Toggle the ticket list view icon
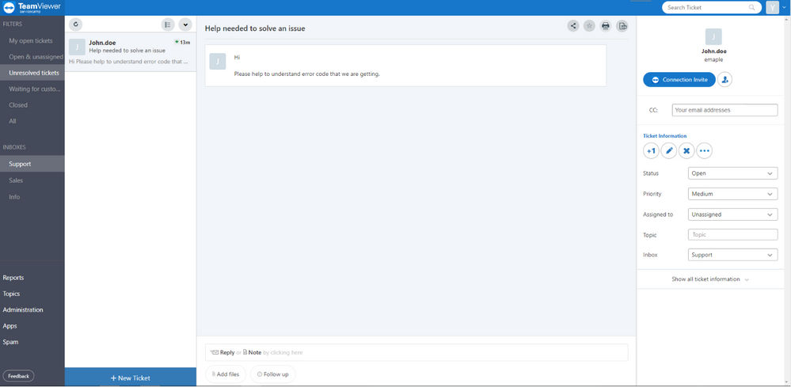 click(168, 25)
